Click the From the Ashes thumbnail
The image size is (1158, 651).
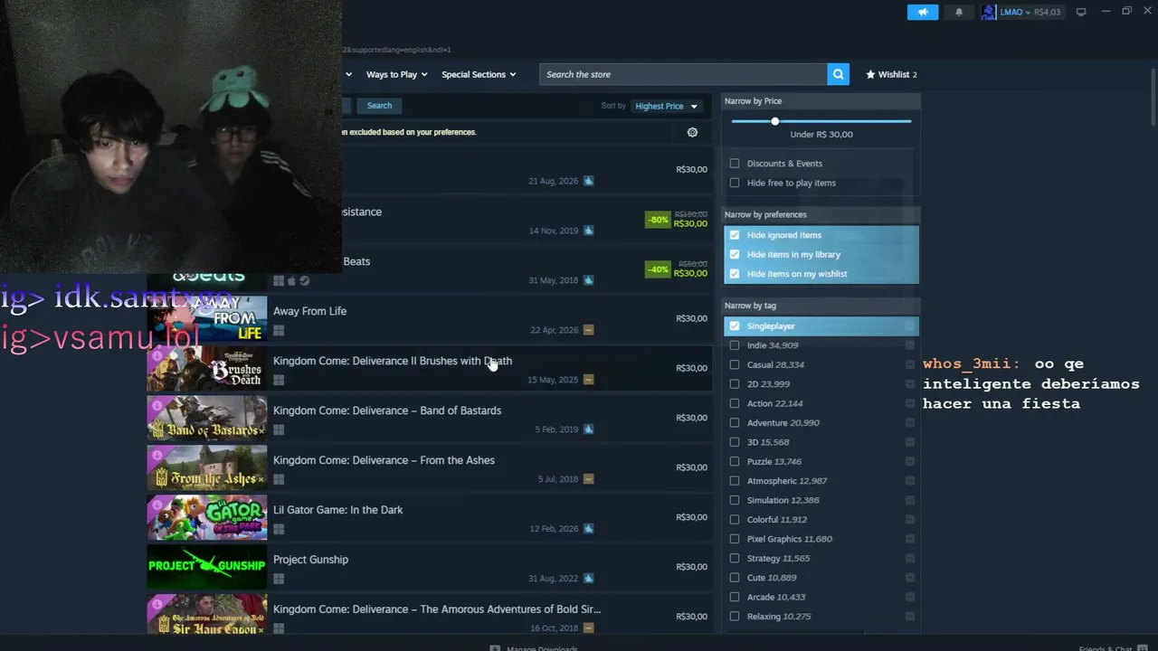[207, 467]
